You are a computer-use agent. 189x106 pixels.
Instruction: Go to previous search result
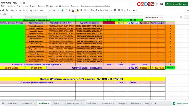[x=167, y=17]
